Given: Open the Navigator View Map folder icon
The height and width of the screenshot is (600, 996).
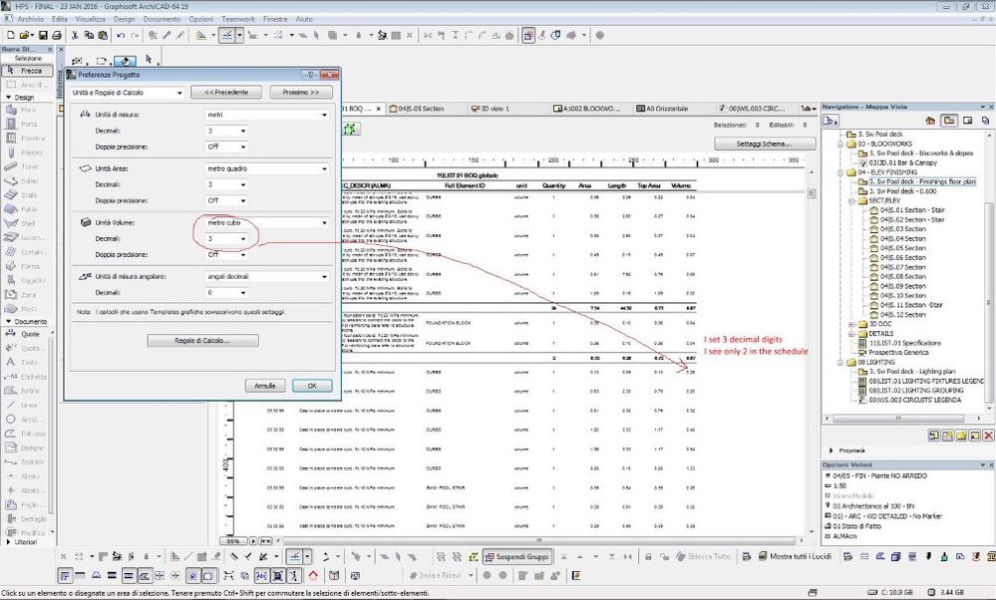Looking at the screenshot, I should (x=947, y=121).
